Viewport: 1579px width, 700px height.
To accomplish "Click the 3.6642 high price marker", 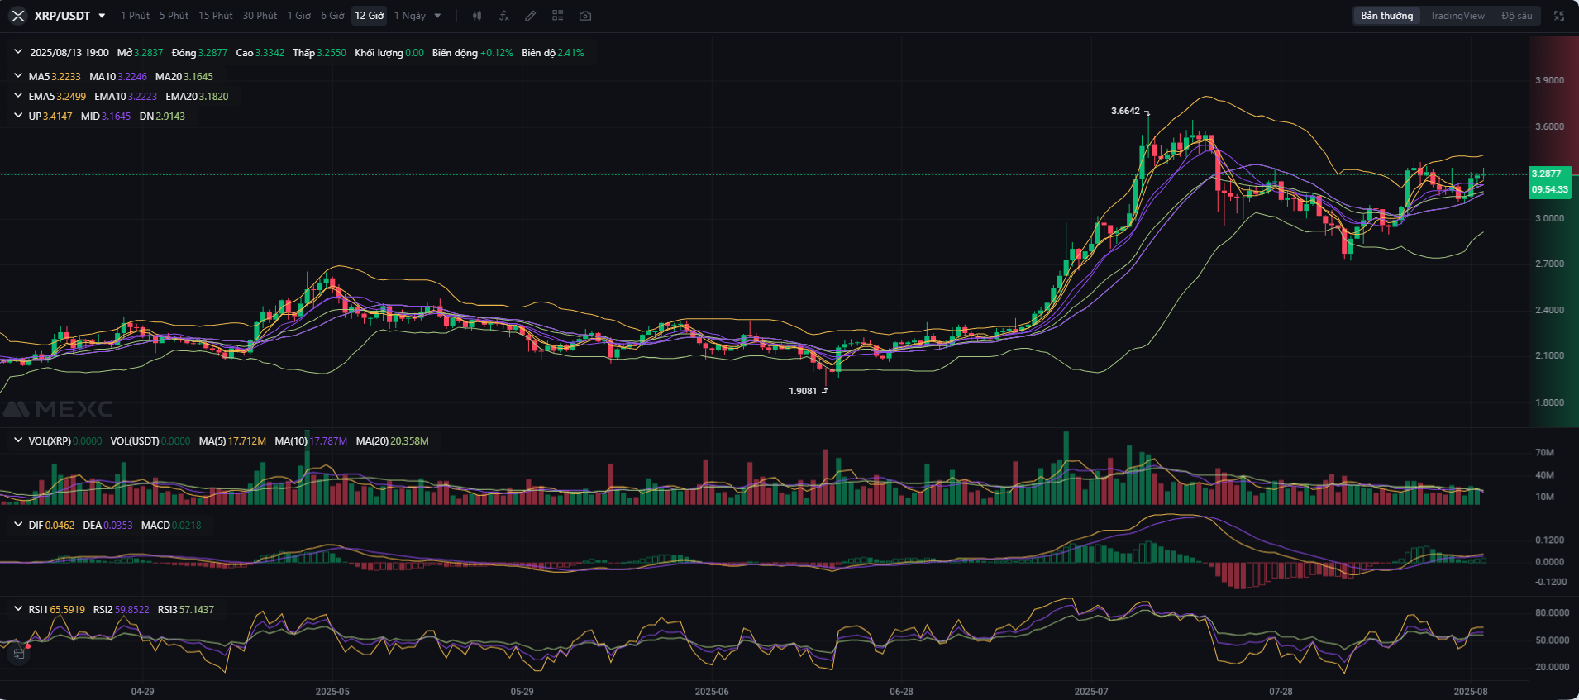I will [x=1125, y=111].
